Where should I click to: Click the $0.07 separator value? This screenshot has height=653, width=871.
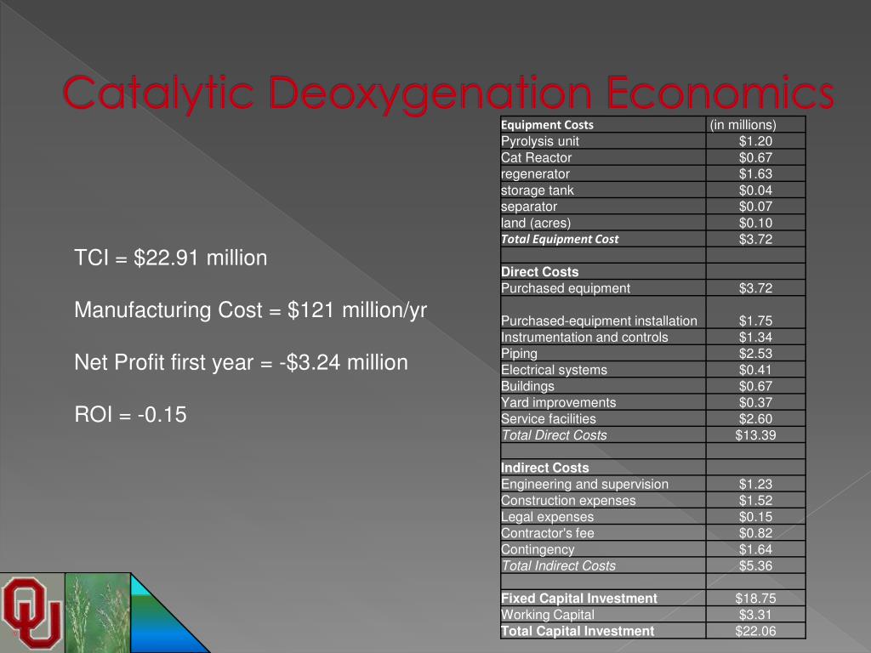pos(755,207)
